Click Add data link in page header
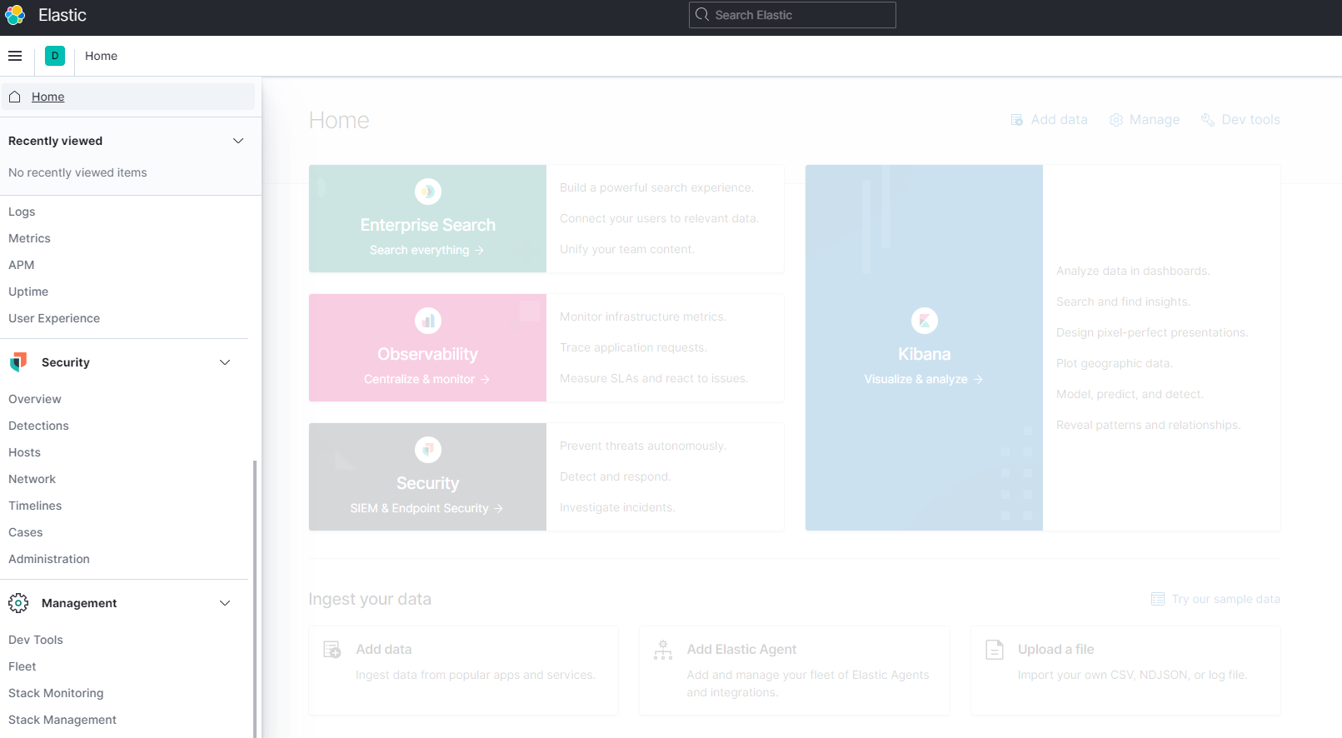1342x738 pixels. (x=1059, y=120)
